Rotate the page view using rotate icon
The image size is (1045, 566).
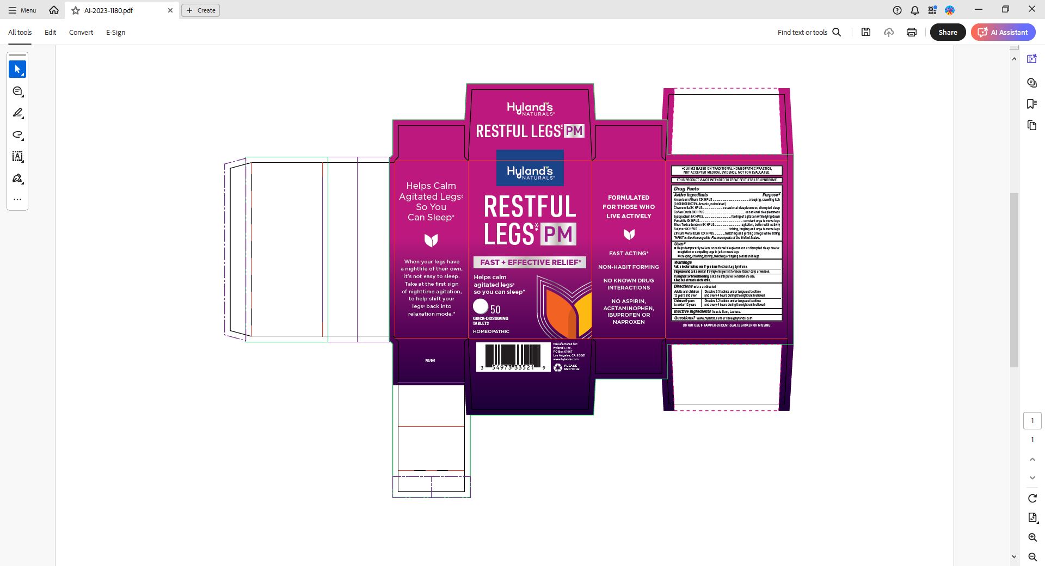tap(1032, 499)
